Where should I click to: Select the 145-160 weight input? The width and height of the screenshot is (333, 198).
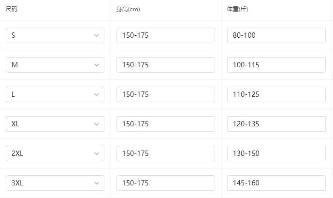[x=276, y=183]
